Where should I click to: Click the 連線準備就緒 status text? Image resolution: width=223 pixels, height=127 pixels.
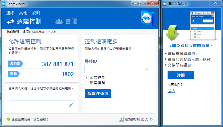30,119
